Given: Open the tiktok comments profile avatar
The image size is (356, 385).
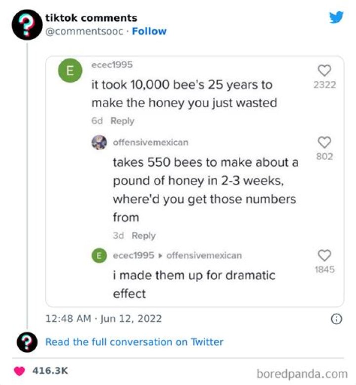Looking at the screenshot, I should tap(27, 25).
